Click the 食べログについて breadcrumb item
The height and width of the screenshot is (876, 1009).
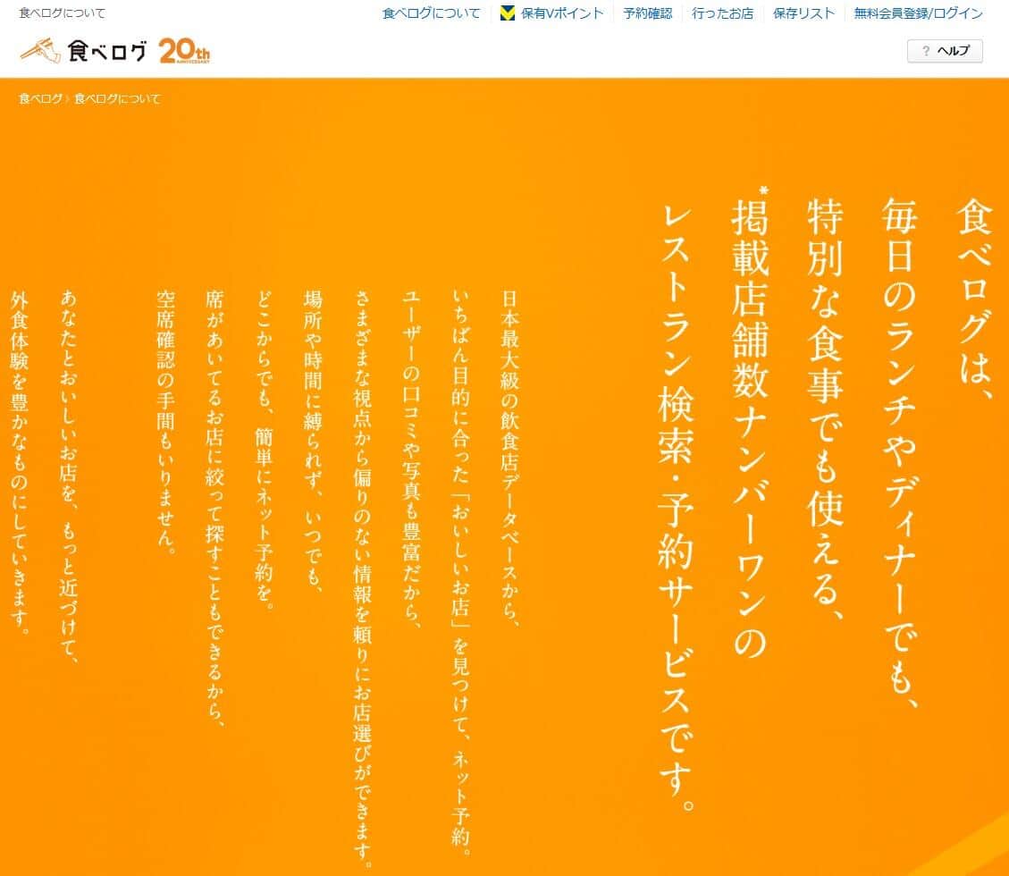pyautogui.click(x=117, y=99)
